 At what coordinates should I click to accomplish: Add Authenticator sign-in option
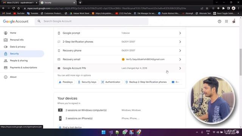111,82
